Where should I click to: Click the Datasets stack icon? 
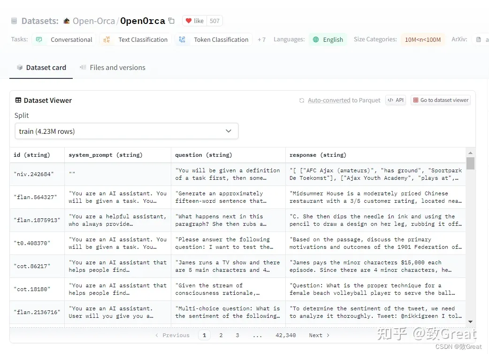[x=14, y=21]
